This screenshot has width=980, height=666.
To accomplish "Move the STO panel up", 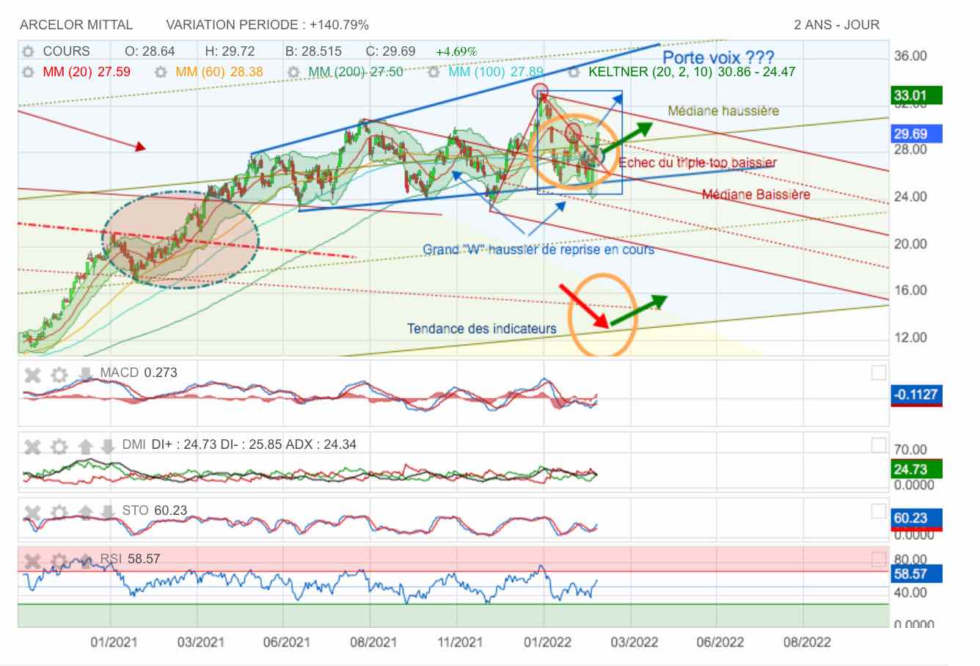I will coord(85,512).
